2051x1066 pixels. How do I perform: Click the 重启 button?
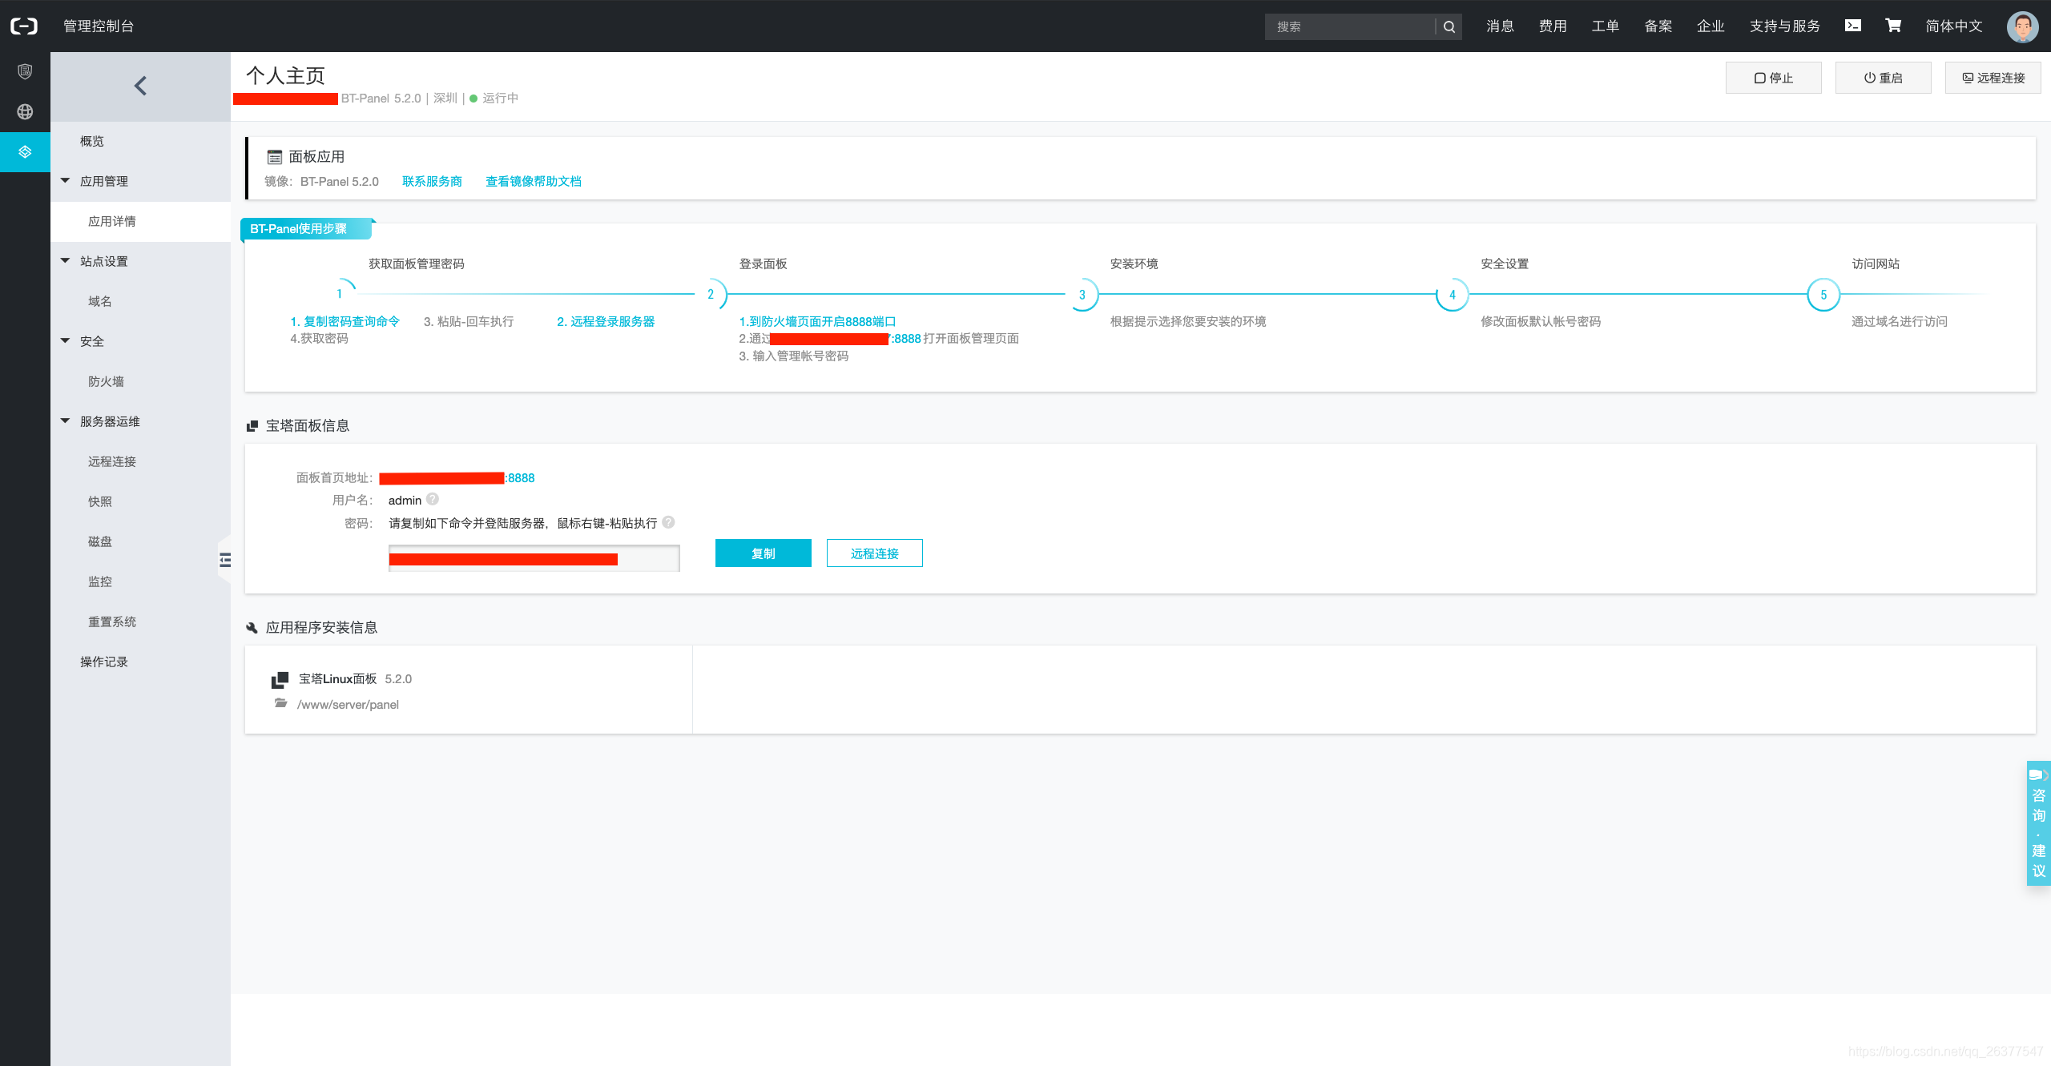[x=1883, y=78]
